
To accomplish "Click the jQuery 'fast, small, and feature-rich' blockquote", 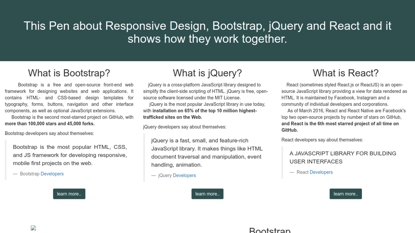I will (x=207, y=152).
